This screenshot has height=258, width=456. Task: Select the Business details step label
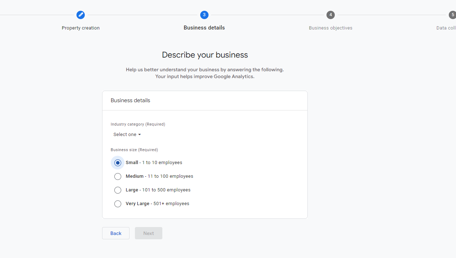[204, 28]
